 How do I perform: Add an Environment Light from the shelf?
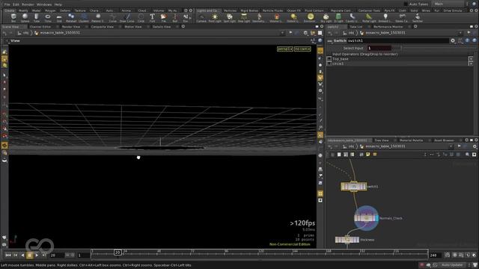coord(309,18)
